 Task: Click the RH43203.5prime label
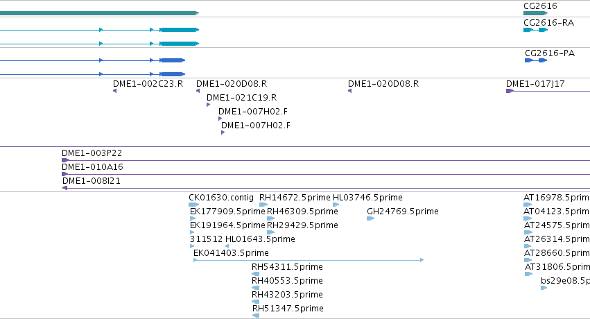point(287,295)
